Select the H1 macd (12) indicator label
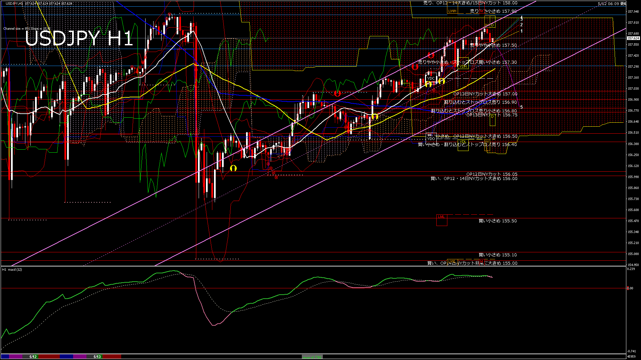The image size is (641, 360). pos(12,269)
